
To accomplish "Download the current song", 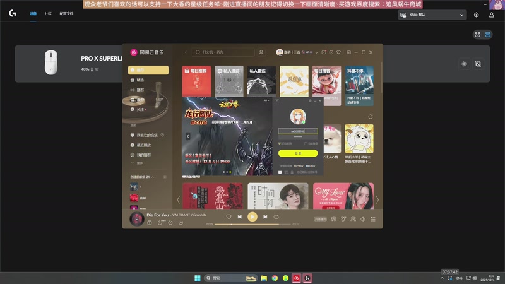I will point(181,223).
